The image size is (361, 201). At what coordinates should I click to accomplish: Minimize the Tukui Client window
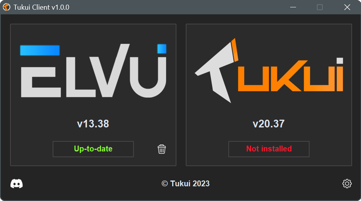[x=293, y=7]
